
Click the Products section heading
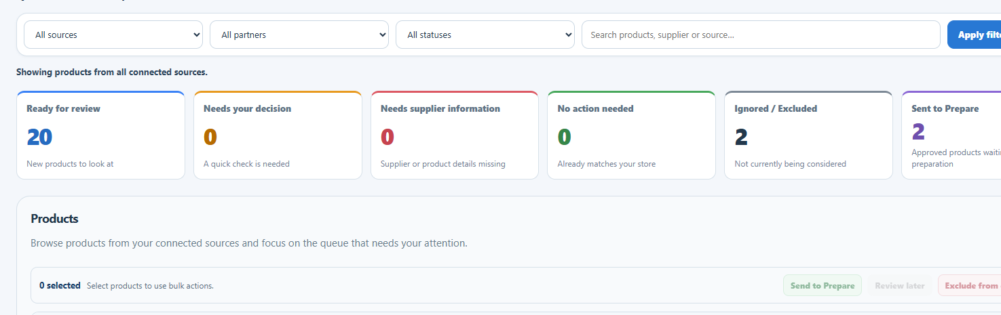click(x=54, y=219)
